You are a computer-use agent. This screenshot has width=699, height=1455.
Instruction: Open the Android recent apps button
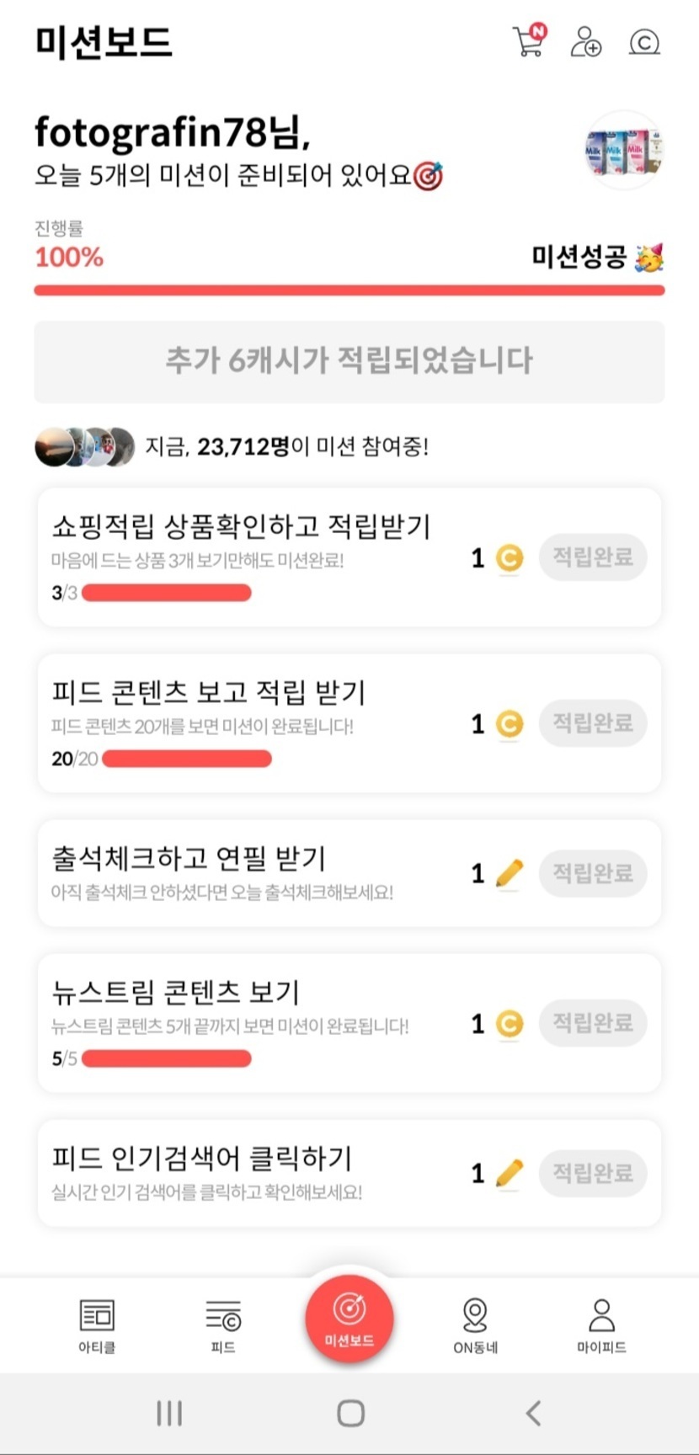coord(169,1413)
